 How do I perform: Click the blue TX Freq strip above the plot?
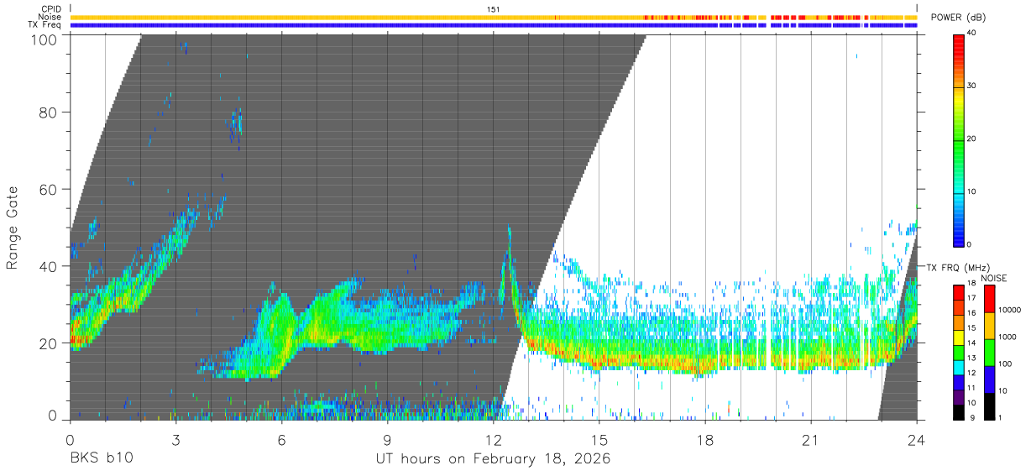(494, 25)
